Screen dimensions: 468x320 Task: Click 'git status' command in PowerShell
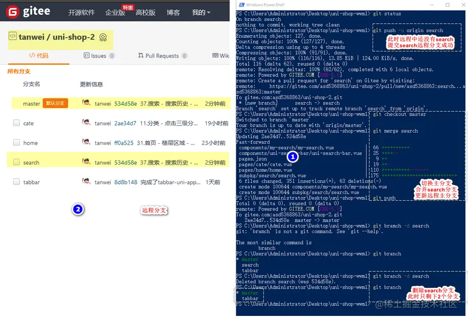coord(387,14)
